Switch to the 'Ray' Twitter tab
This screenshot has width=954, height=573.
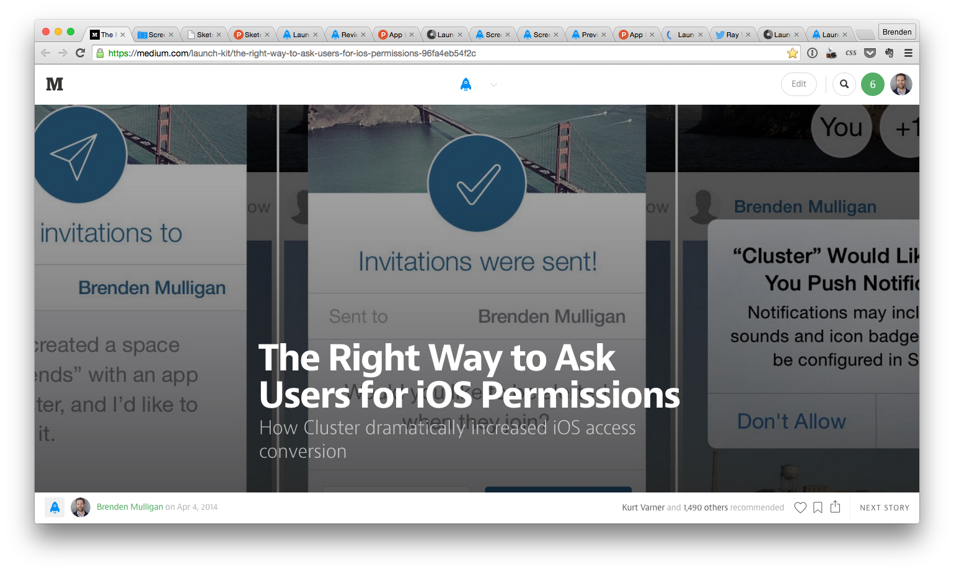pyautogui.click(x=733, y=35)
